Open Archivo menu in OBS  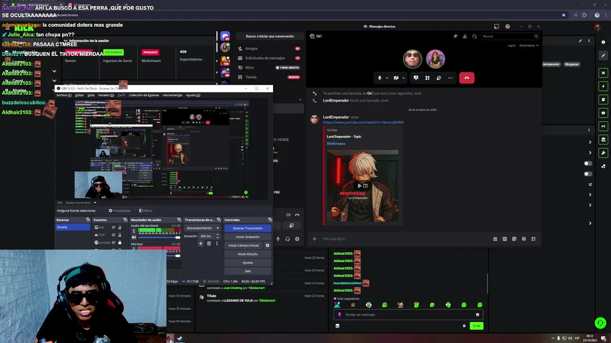click(x=64, y=95)
